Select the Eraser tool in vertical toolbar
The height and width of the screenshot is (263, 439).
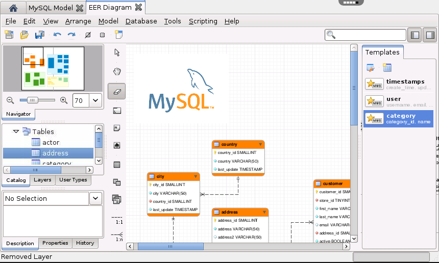click(117, 91)
